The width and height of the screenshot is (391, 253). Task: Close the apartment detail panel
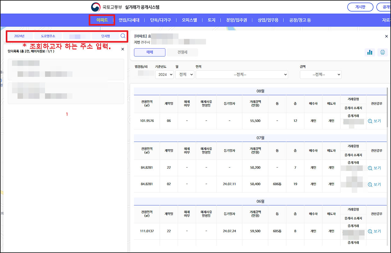[x=386, y=36]
